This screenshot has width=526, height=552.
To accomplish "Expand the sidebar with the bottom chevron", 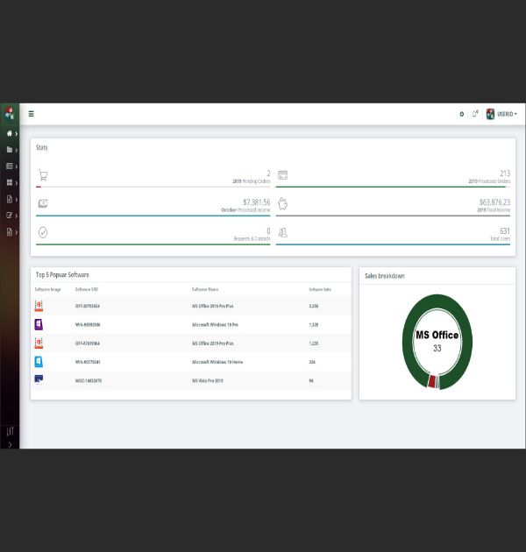I will pos(10,444).
